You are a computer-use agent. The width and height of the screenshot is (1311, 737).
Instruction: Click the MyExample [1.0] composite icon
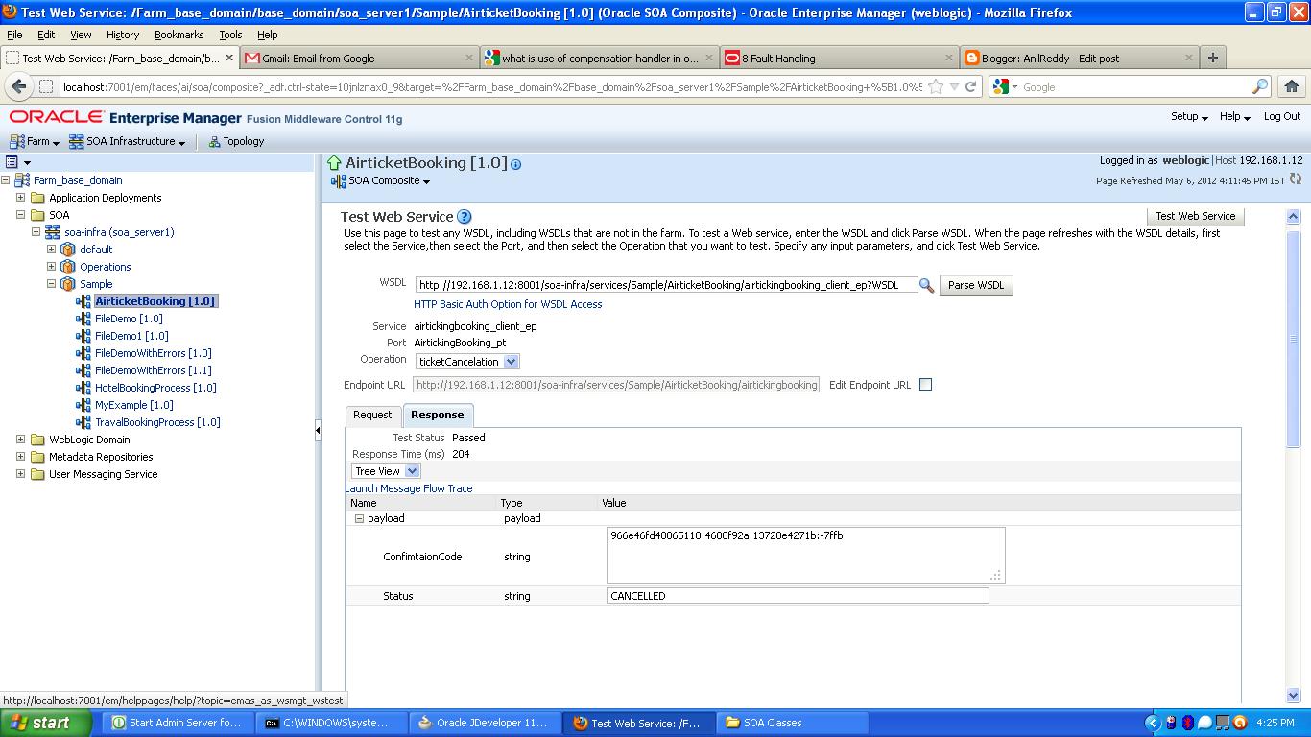tap(83, 405)
